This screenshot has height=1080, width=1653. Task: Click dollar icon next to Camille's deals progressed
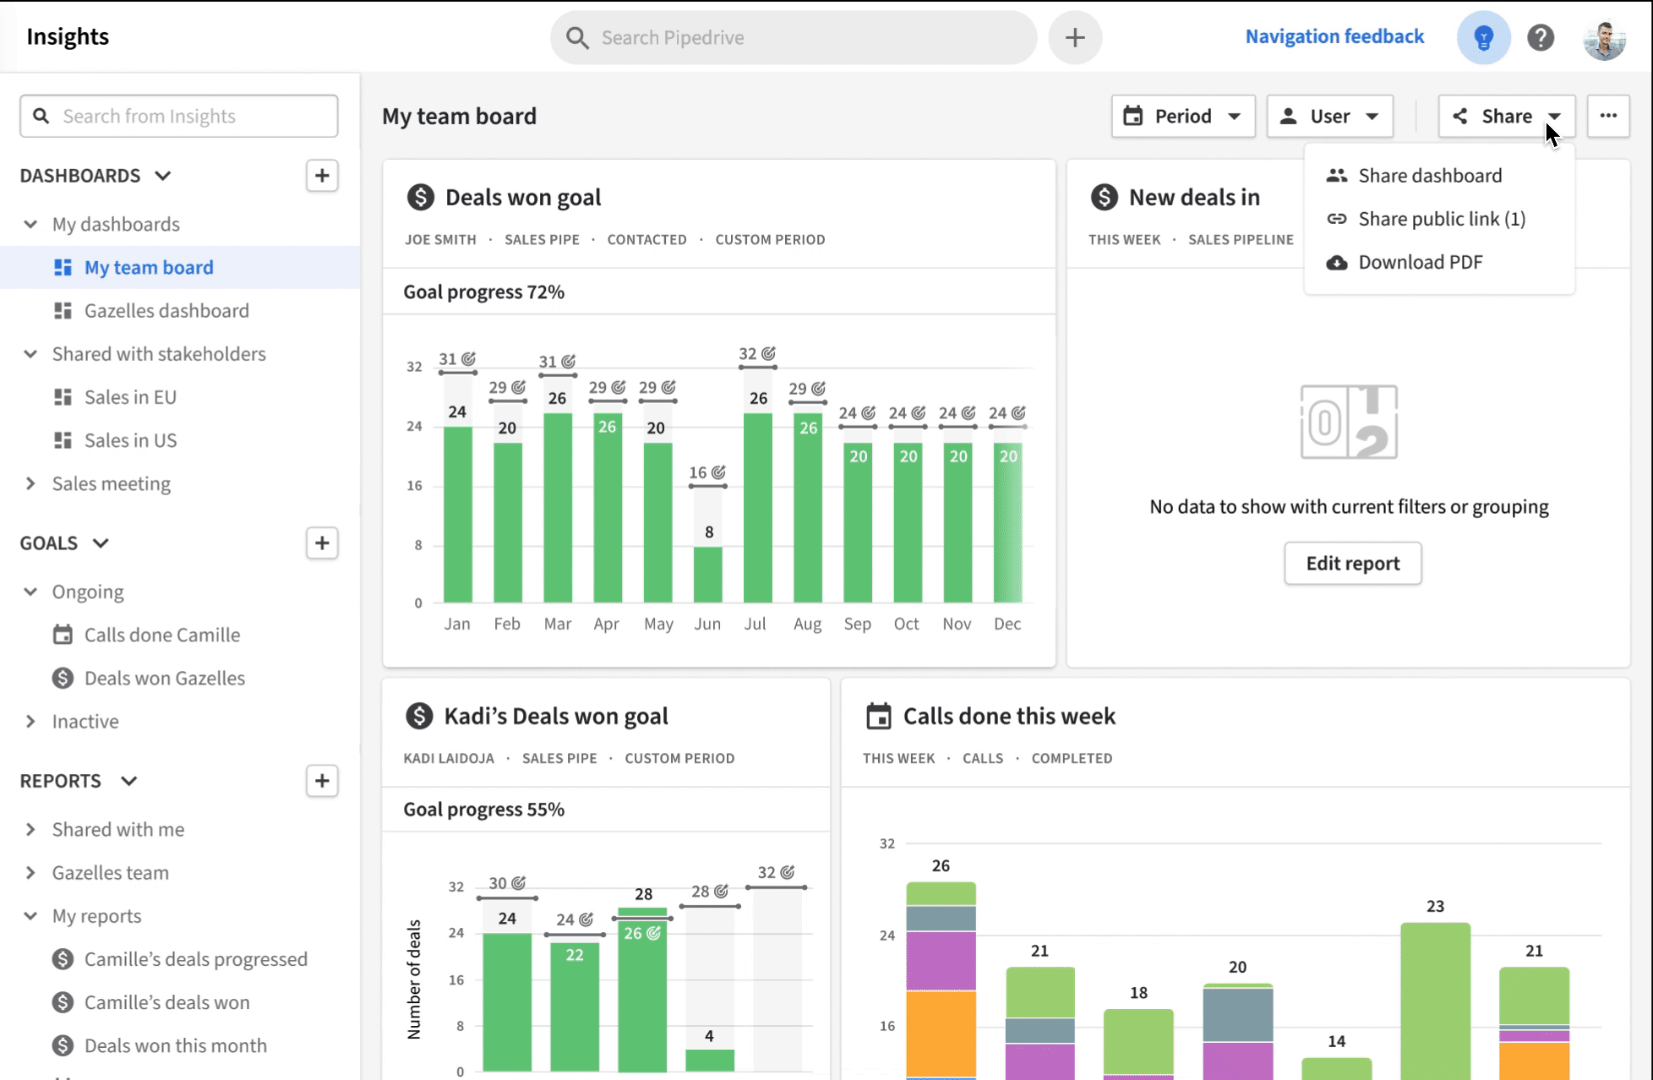point(63,959)
